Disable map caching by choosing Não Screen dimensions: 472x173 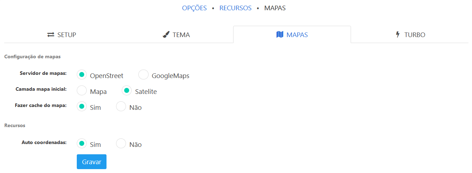[x=121, y=107]
